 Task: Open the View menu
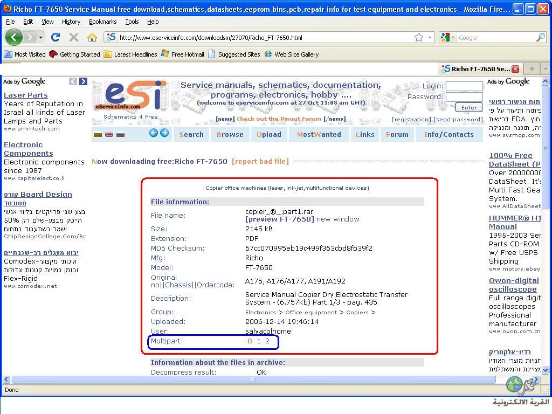[x=47, y=22]
